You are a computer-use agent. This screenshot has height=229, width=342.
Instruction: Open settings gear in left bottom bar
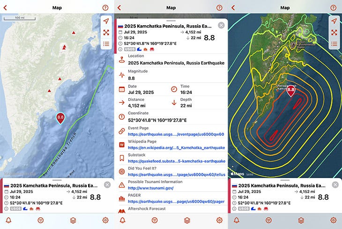pyautogui.click(x=105, y=220)
